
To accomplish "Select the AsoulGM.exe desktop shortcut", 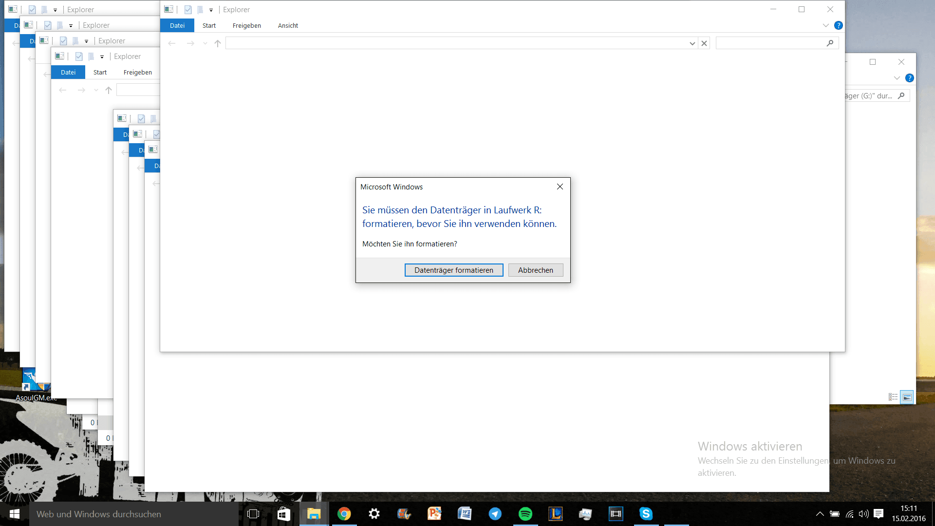I will coord(37,385).
